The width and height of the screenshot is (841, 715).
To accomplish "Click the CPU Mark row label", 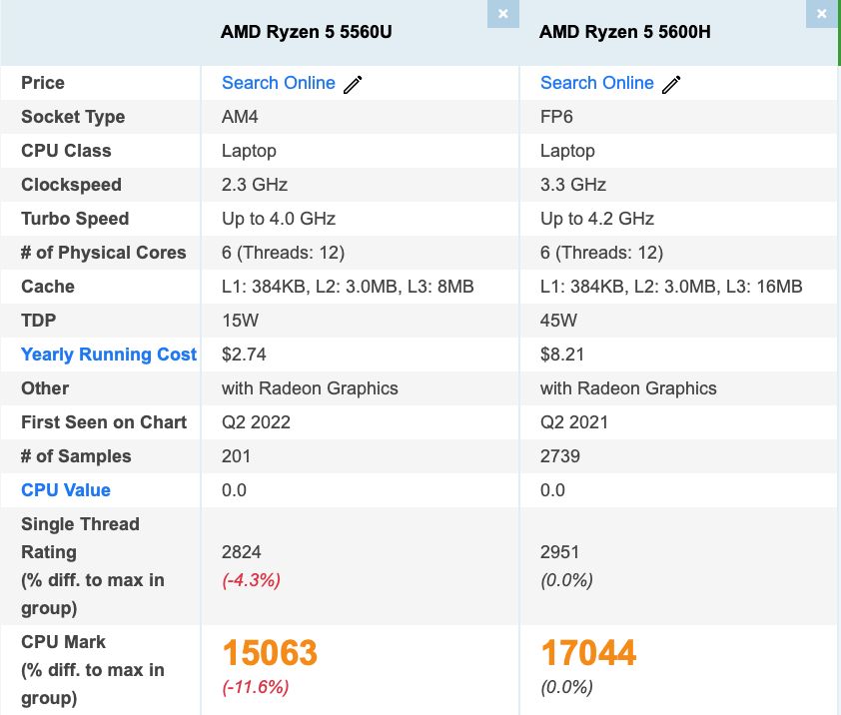I will click(63, 642).
